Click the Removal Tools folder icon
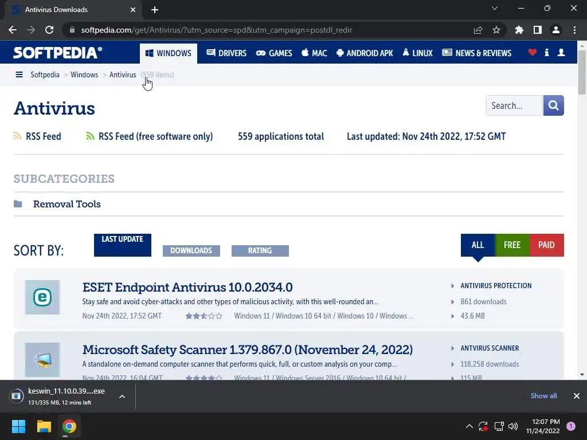Screen dimensions: 587x440 [x=18, y=204]
